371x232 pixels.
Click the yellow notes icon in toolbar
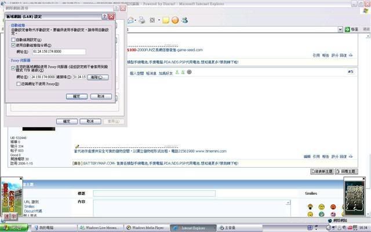coord(166,20)
